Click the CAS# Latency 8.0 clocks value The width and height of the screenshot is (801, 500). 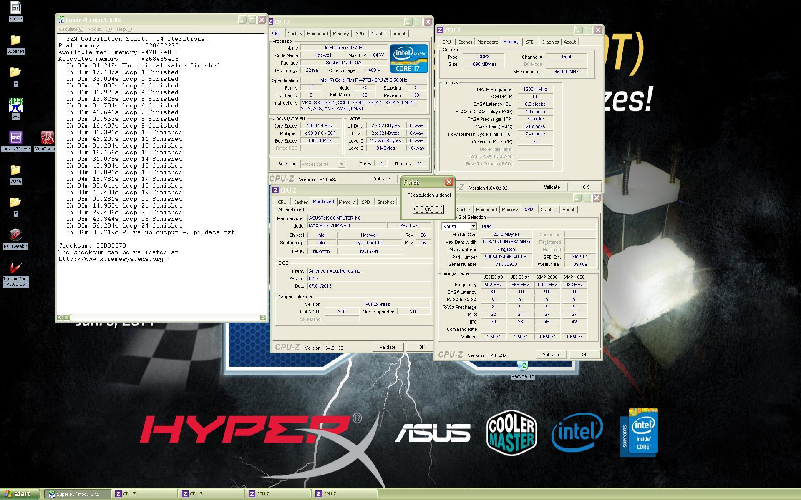point(535,104)
